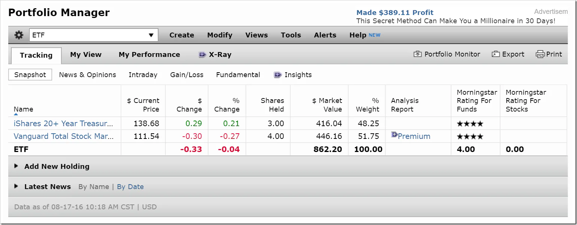
Task: Sort by $ Change column
Action: pyautogui.click(x=189, y=105)
